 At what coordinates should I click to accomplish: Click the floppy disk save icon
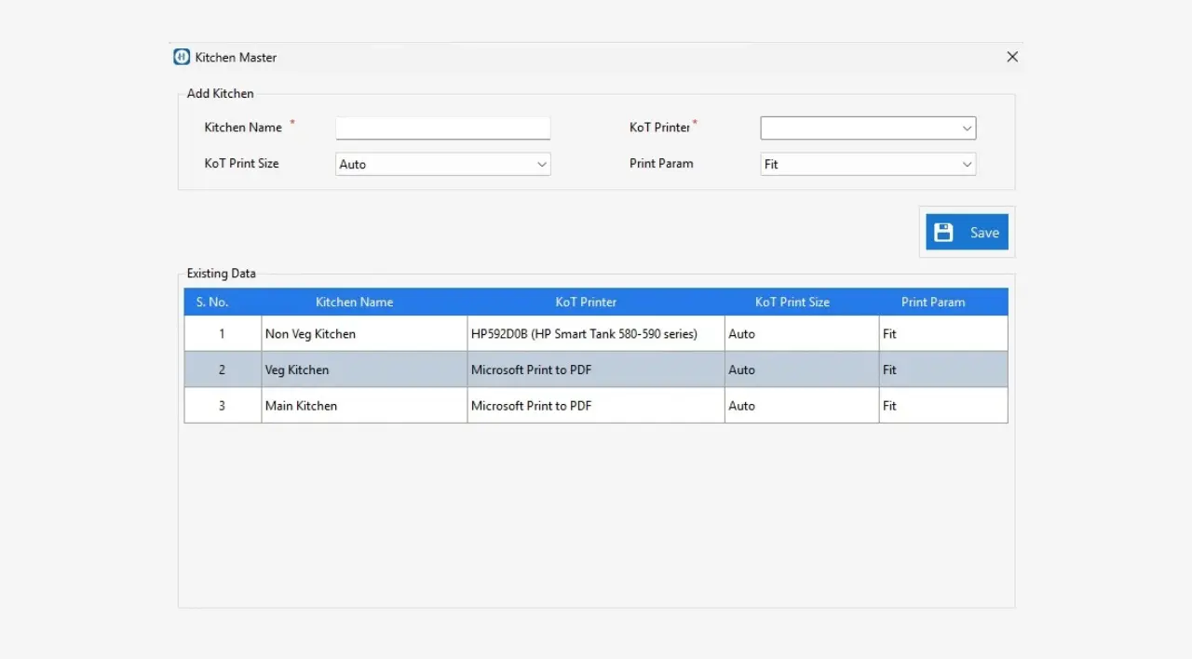click(943, 233)
